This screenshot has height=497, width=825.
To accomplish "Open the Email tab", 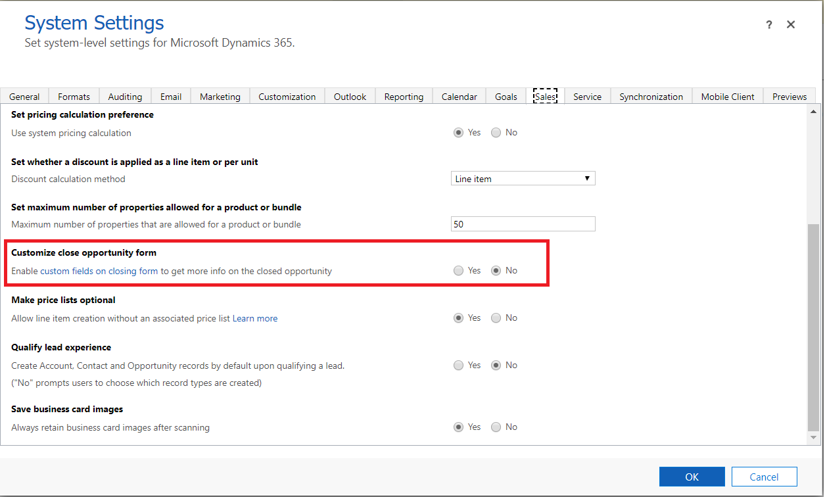I will [x=171, y=97].
